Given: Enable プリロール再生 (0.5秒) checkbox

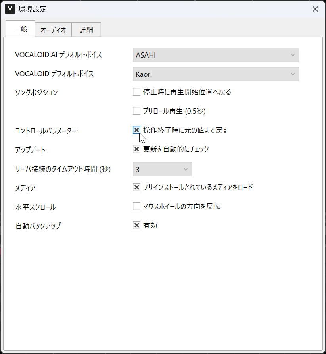Looking at the screenshot, I should pos(136,111).
